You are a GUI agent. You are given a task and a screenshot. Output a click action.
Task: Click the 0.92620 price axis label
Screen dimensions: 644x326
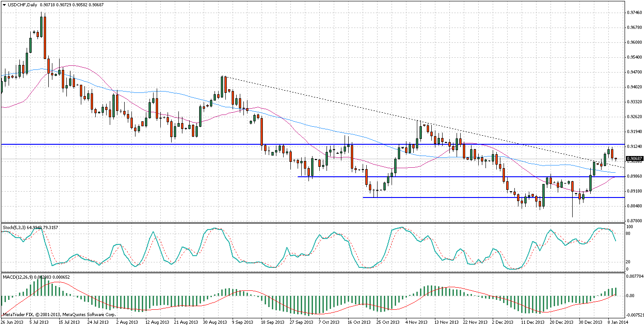click(635, 117)
